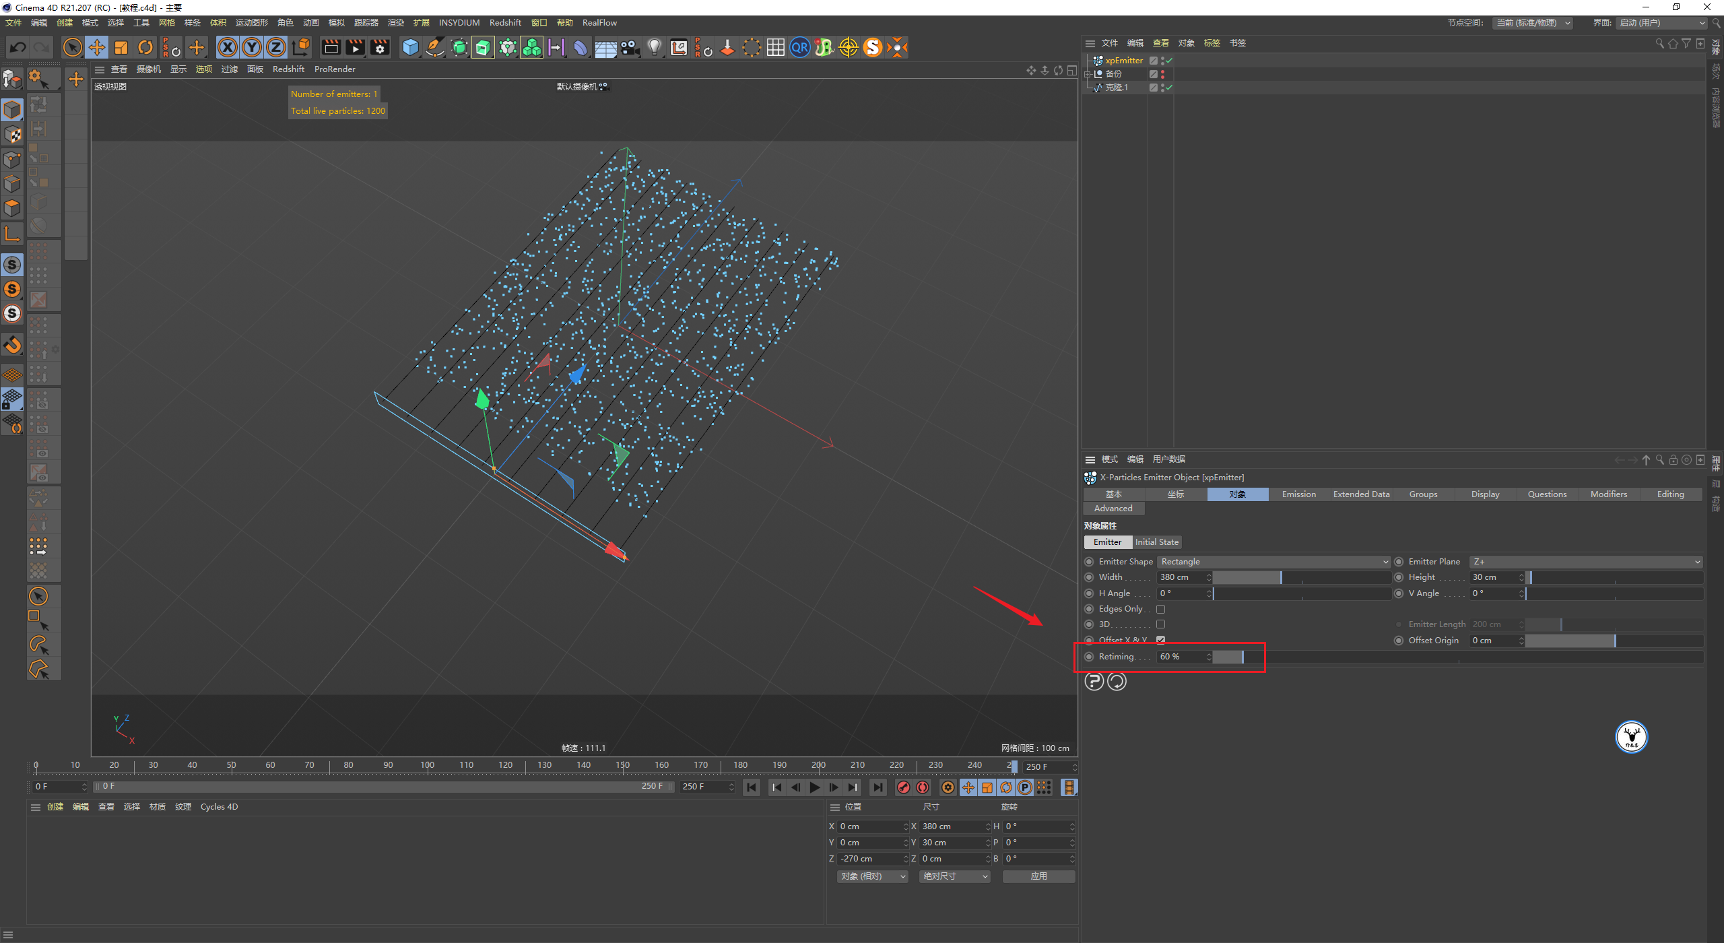This screenshot has height=943, width=1724.
Task: Open the light object icon
Action: pyautogui.click(x=654, y=47)
